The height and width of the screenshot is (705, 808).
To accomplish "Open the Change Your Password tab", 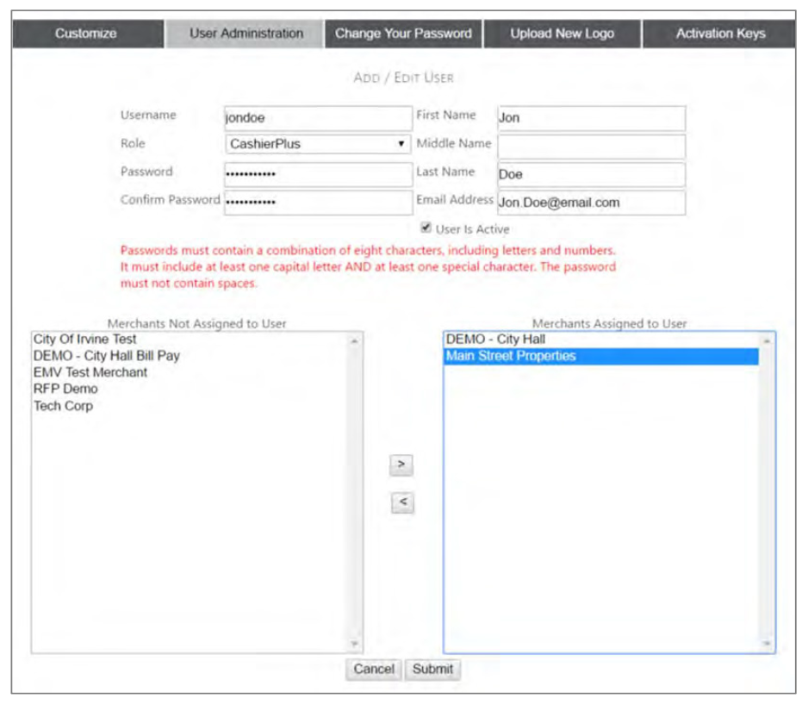I will pos(403,34).
